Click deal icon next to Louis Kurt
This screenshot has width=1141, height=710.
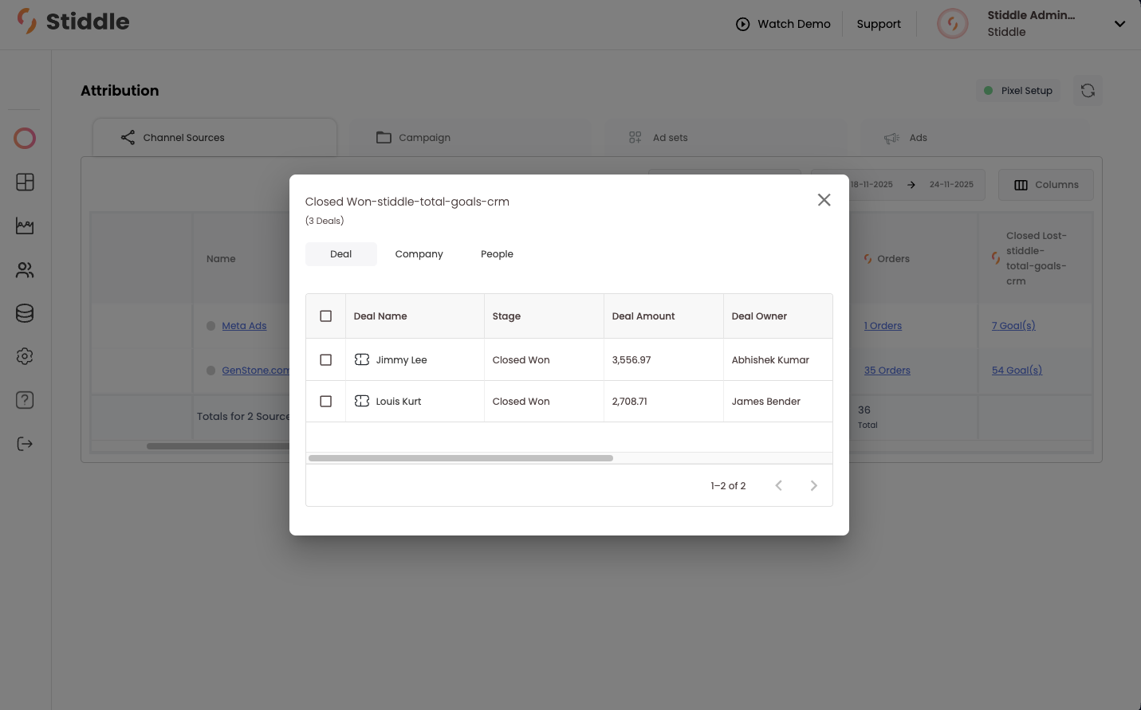click(x=362, y=402)
